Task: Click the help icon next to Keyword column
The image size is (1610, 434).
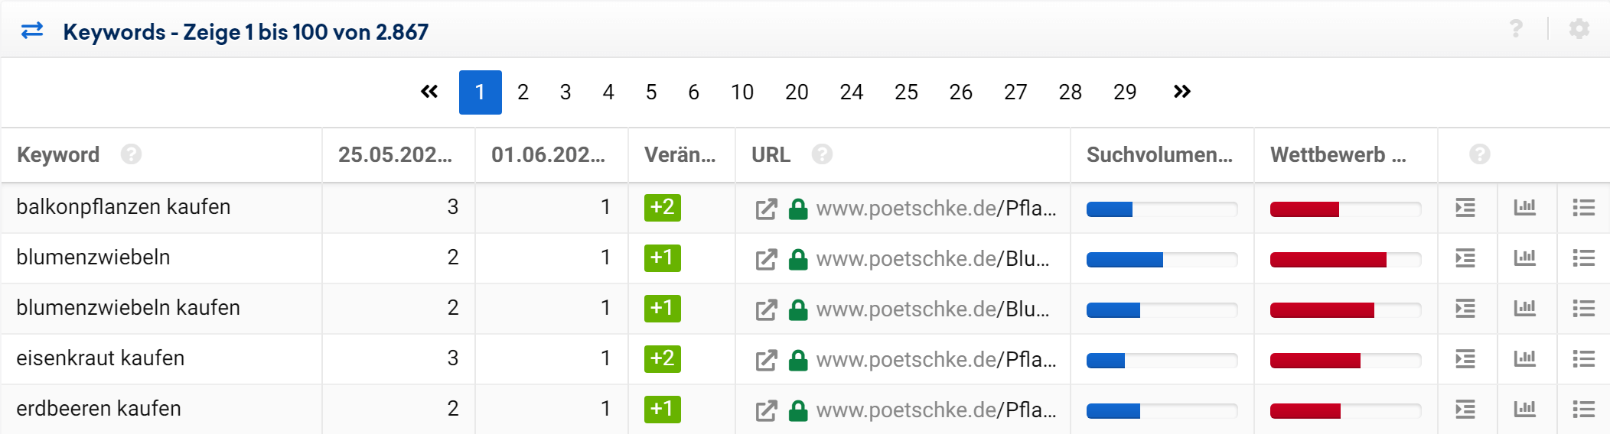Action: coord(131,154)
